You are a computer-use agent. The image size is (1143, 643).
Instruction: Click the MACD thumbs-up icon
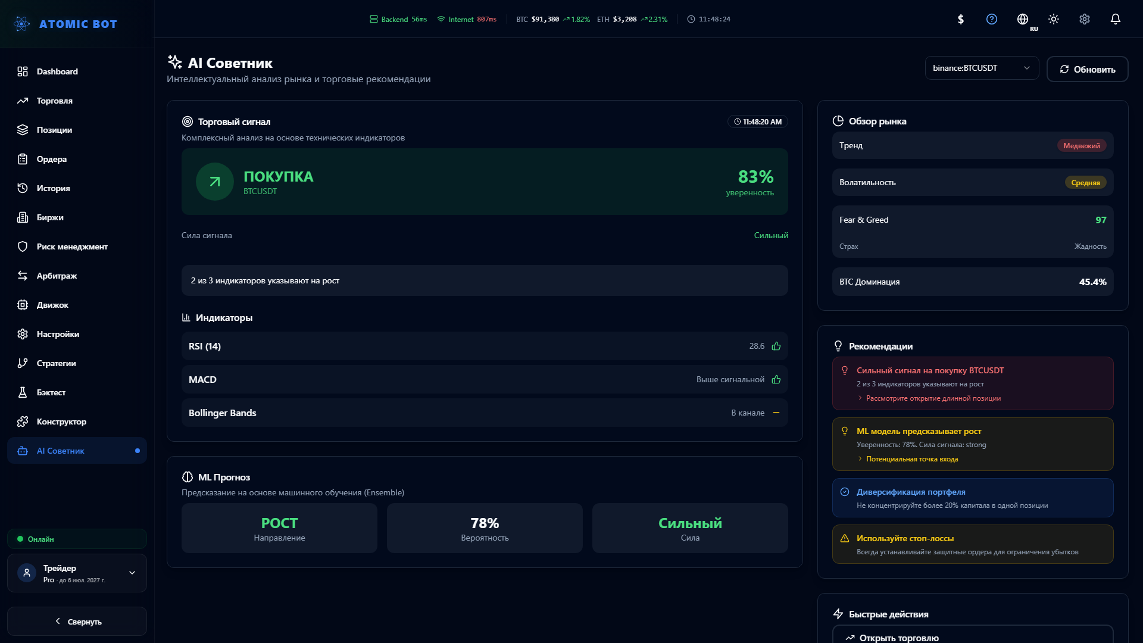pos(776,379)
